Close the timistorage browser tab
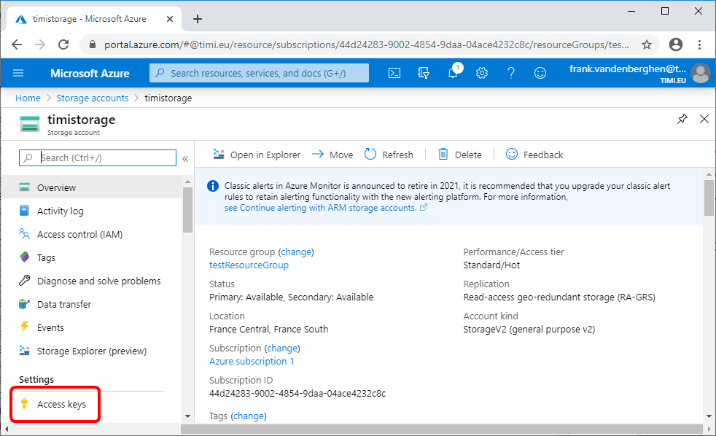Screen dimensions: 716x436 pyautogui.click(x=170, y=19)
